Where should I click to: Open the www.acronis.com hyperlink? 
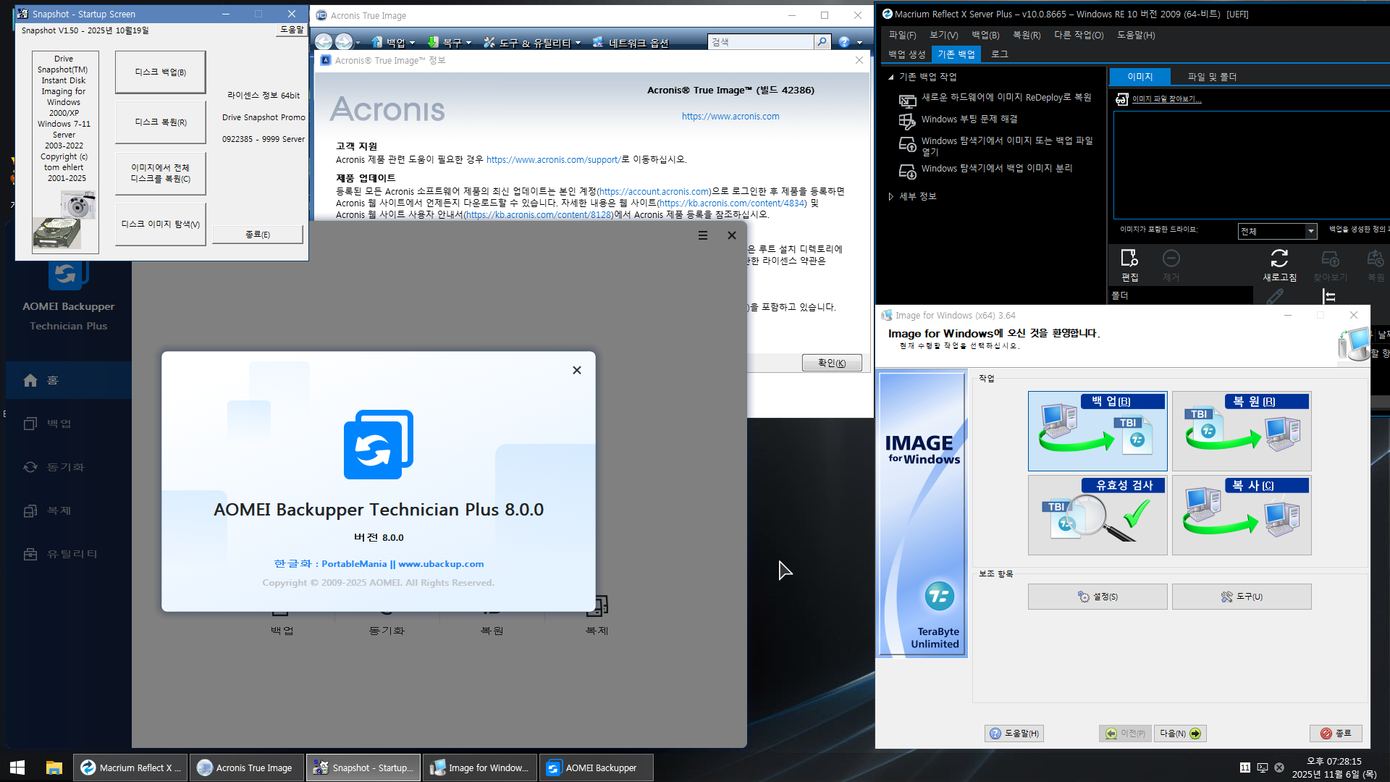tap(730, 117)
